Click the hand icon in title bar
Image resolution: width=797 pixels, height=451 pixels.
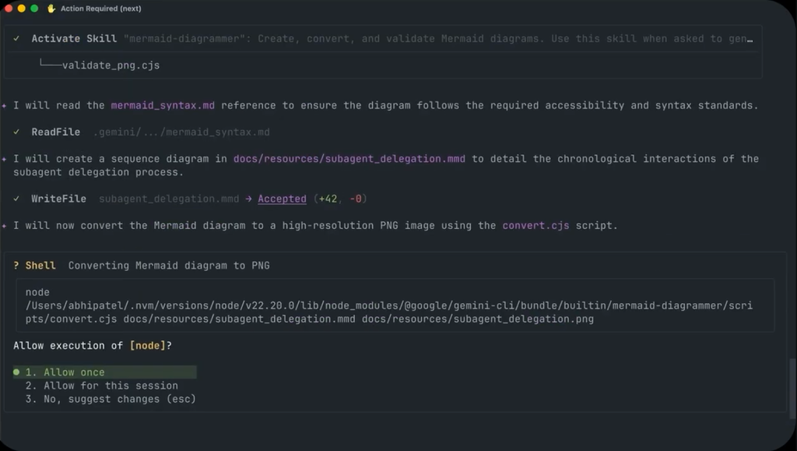51,9
